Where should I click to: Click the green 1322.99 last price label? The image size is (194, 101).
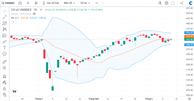click(x=189, y=39)
